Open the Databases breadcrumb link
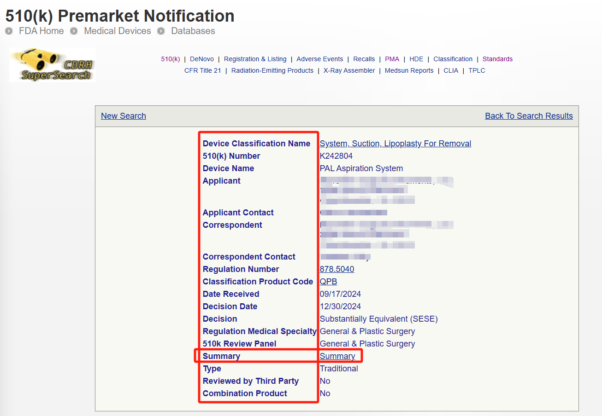The width and height of the screenshot is (602, 416). (x=193, y=31)
